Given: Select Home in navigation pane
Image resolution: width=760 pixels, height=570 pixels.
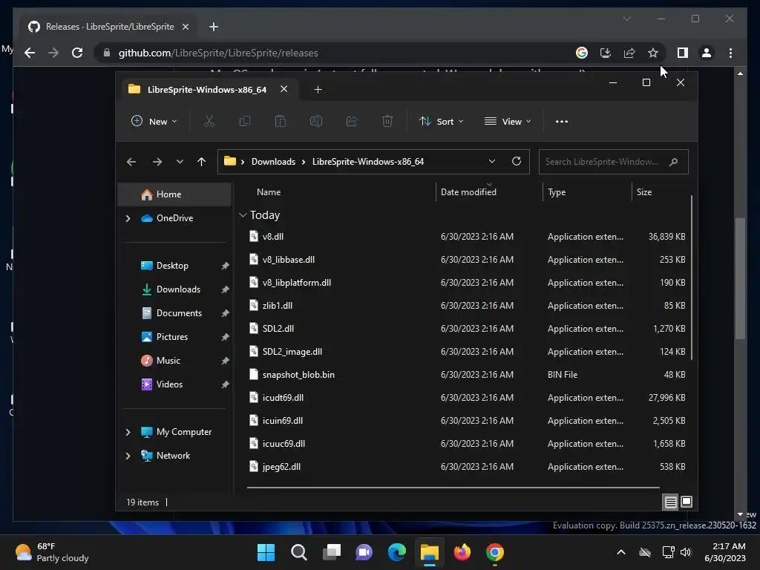Looking at the screenshot, I should tap(174, 194).
